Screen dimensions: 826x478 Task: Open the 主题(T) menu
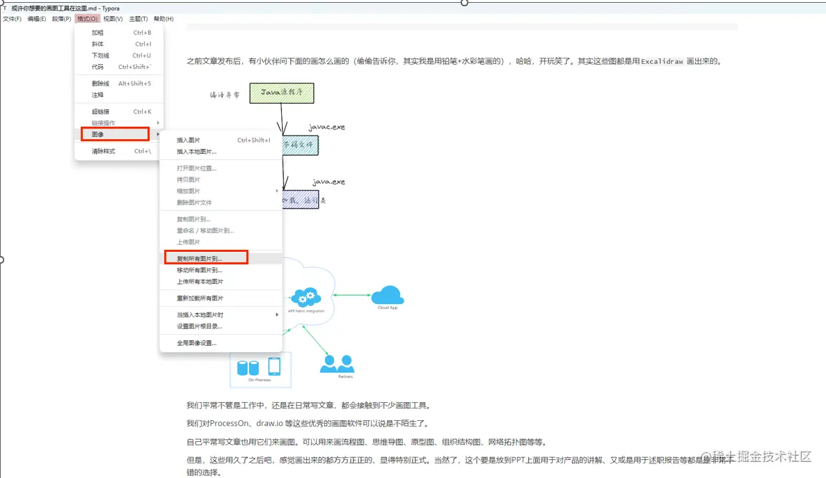138,19
